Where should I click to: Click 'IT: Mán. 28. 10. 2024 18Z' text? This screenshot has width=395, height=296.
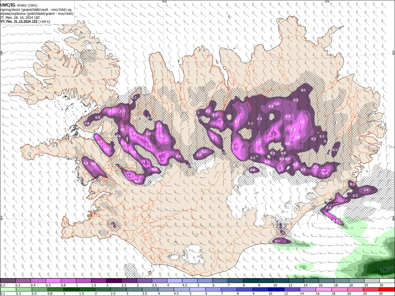pyautogui.click(x=20, y=18)
